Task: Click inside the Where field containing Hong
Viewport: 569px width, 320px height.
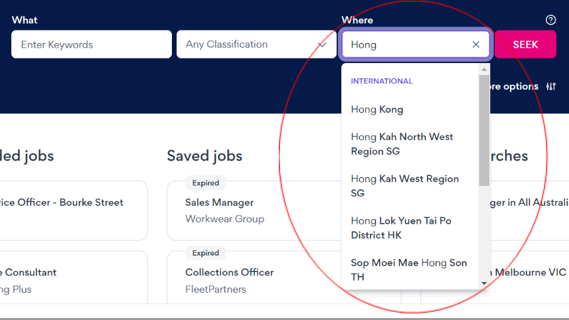Action: coord(405,44)
